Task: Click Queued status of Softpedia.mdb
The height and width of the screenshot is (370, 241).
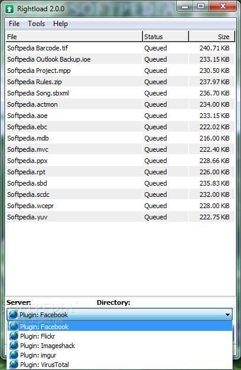Action: 155,138
